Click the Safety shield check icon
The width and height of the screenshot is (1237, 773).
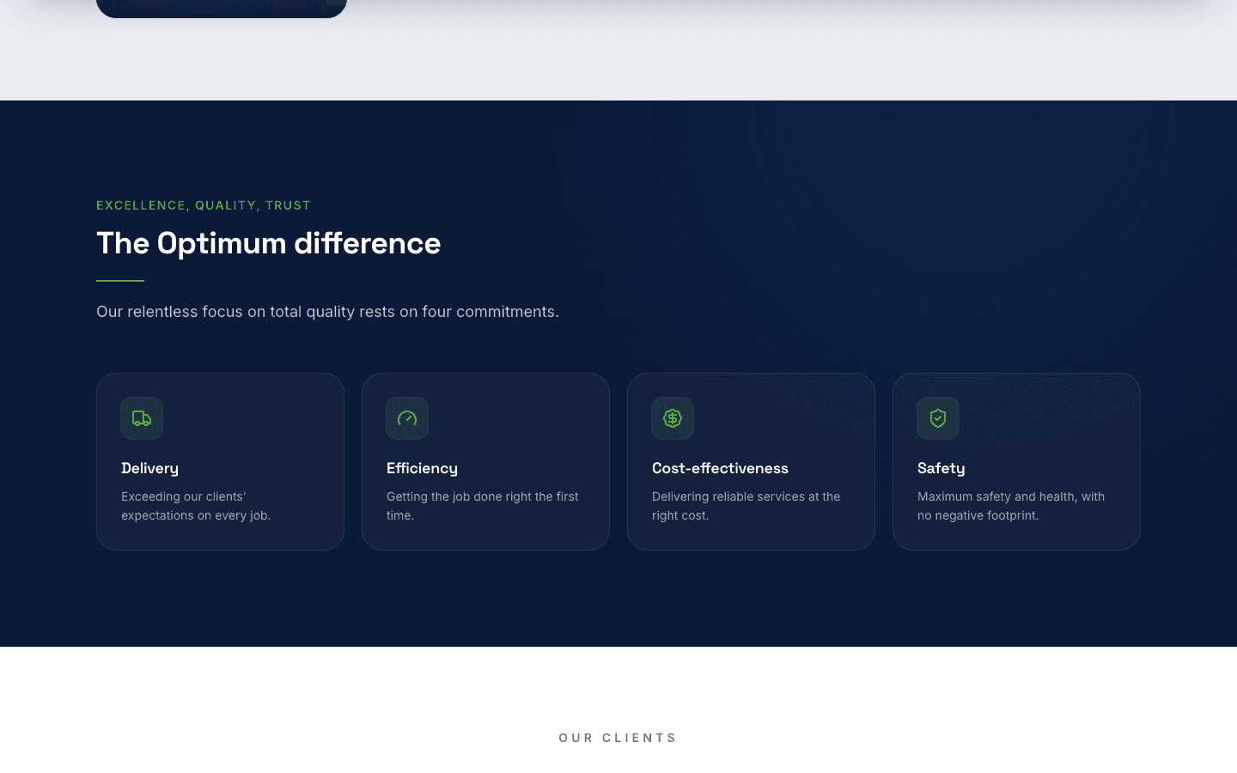coord(938,418)
